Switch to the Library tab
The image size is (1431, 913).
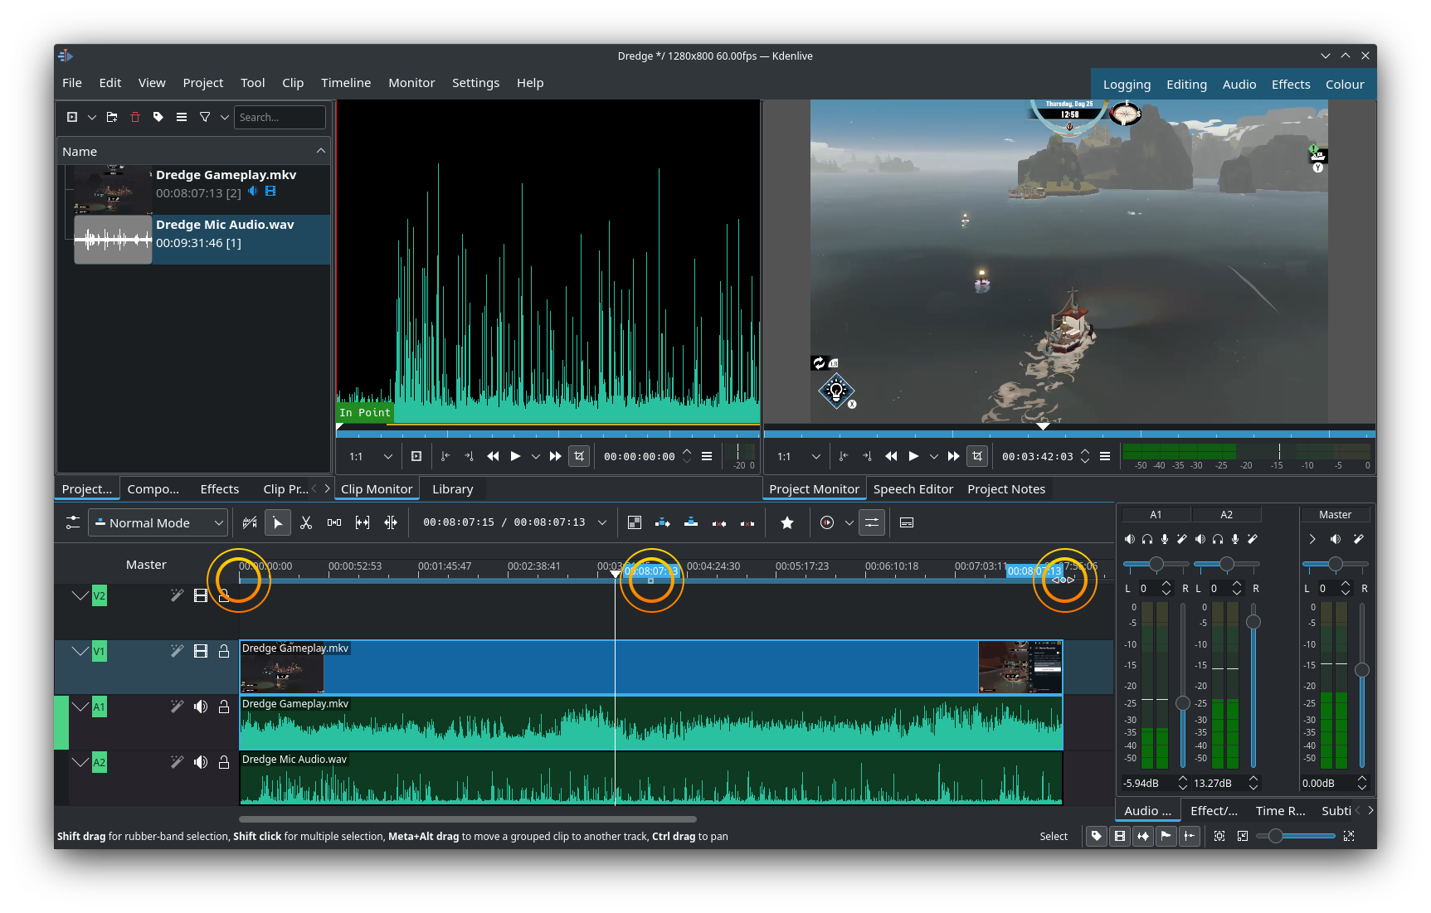pos(453,489)
